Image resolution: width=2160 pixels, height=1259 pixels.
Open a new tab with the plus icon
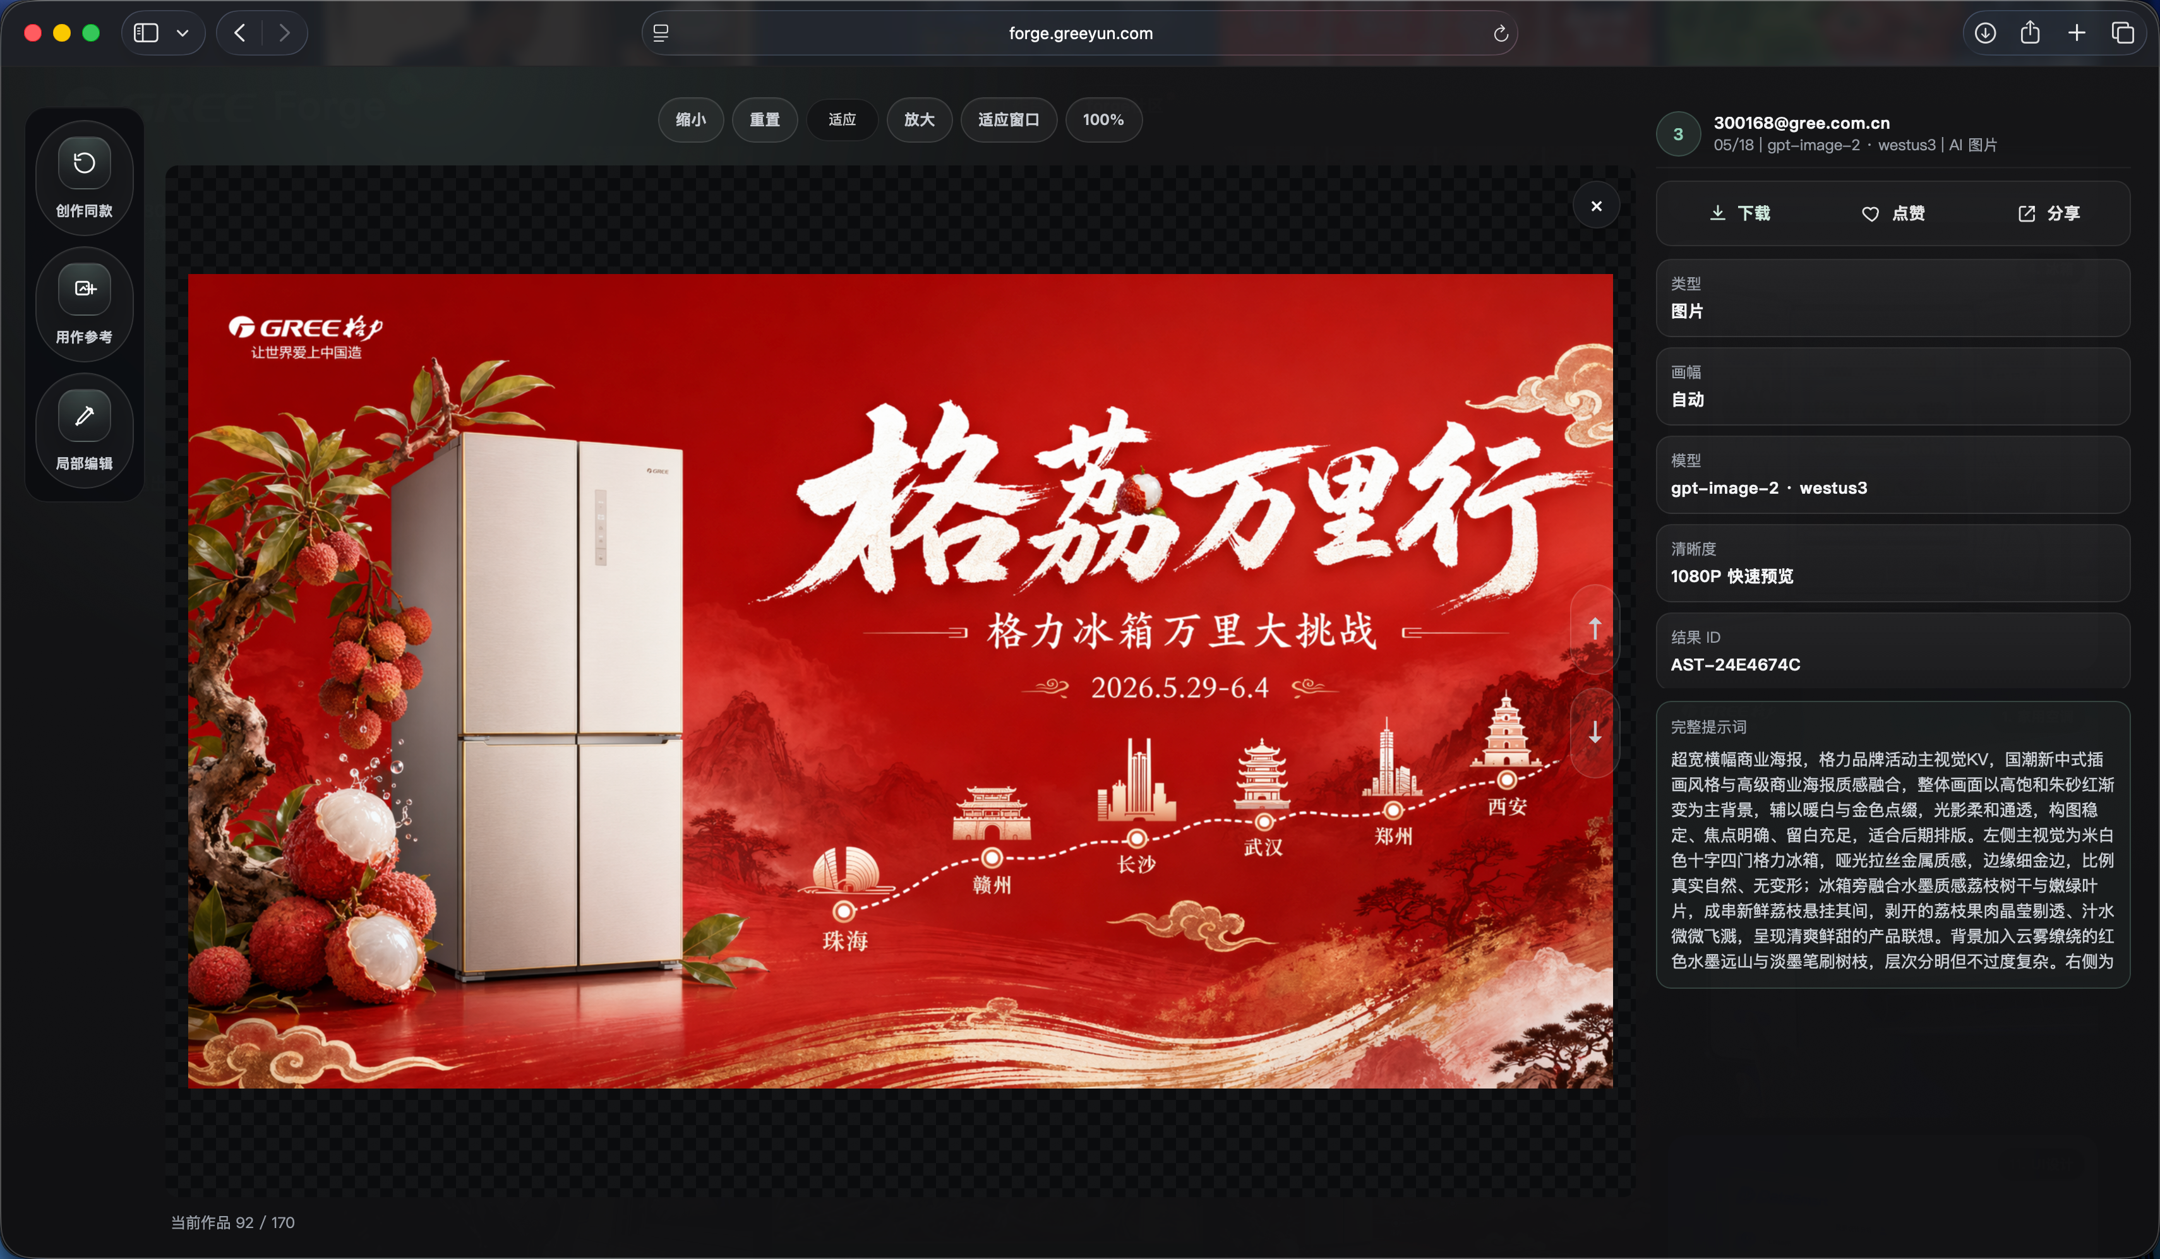point(2076,33)
